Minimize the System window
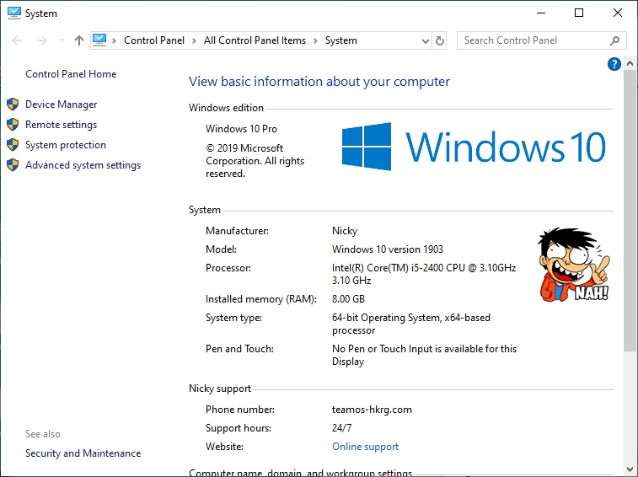Screen dimensions: 638x477 click(541, 13)
